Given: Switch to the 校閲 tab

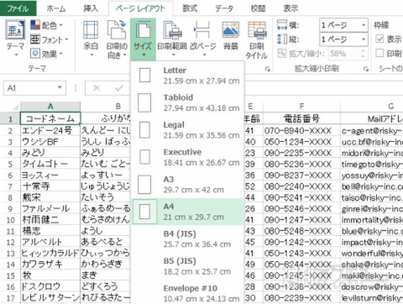Looking at the screenshot, I should click(258, 8).
